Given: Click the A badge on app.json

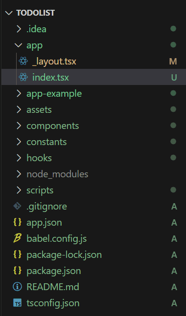Looking at the screenshot, I should tap(174, 223).
